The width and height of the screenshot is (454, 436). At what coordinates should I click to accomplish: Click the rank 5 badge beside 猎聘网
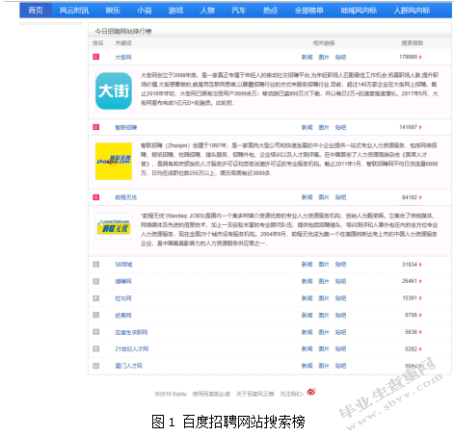96,281
